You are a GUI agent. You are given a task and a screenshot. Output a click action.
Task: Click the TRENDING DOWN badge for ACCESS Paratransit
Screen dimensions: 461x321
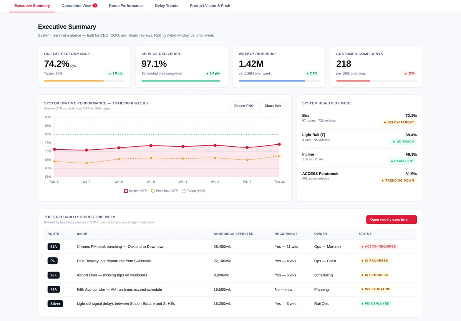coord(398,180)
